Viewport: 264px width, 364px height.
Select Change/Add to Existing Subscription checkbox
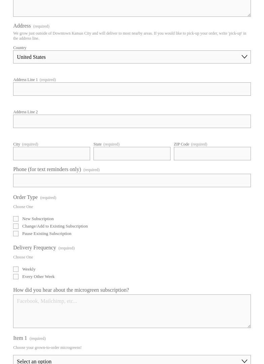tap(16, 226)
